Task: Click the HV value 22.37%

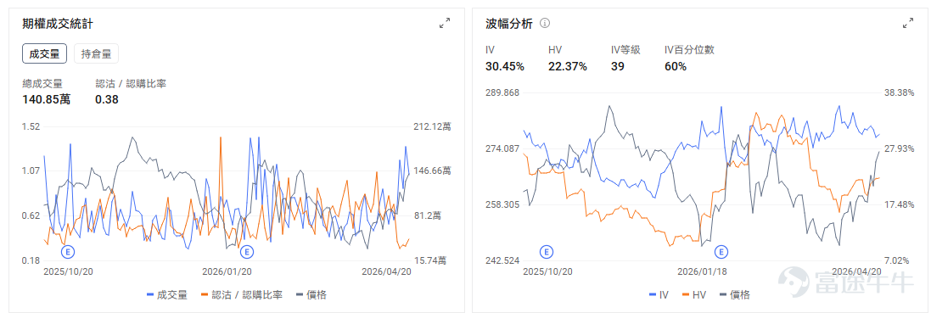Action: [x=568, y=66]
